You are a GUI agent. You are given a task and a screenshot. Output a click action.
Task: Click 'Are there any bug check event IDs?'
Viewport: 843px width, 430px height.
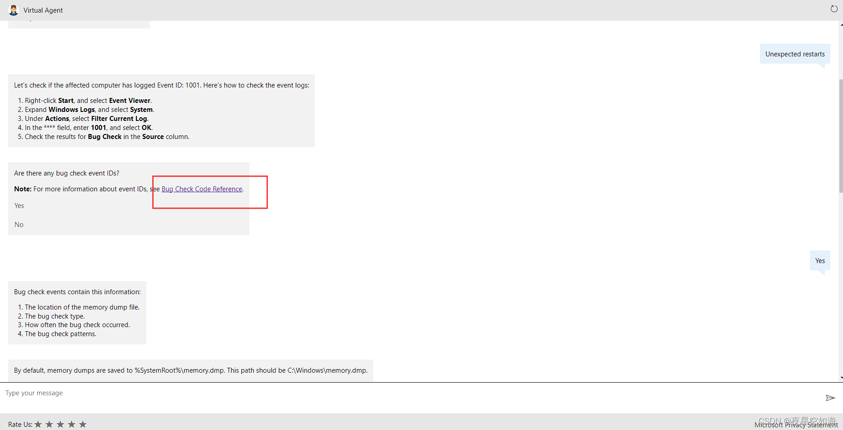coord(66,173)
